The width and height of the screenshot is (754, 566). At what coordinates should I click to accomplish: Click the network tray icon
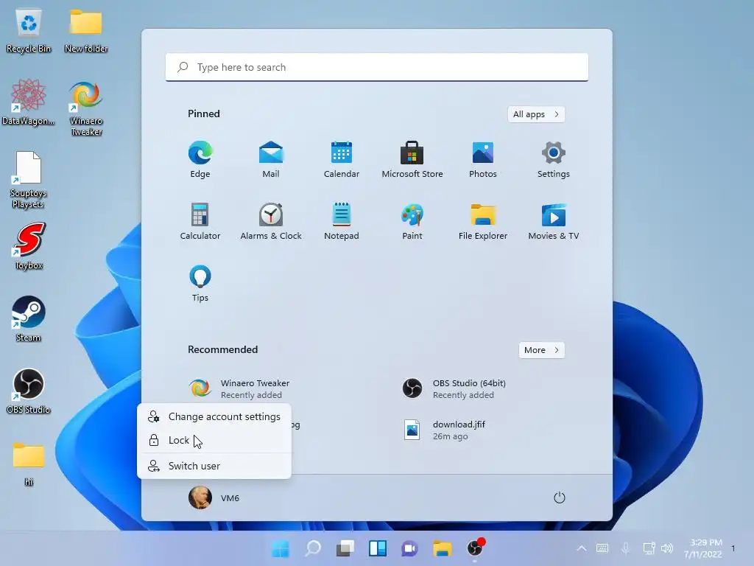pos(649,548)
